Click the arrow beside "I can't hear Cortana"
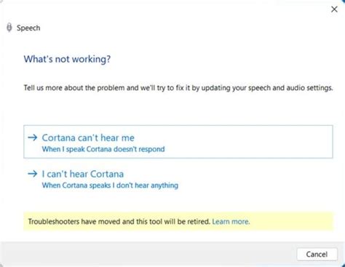 [33, 174]
